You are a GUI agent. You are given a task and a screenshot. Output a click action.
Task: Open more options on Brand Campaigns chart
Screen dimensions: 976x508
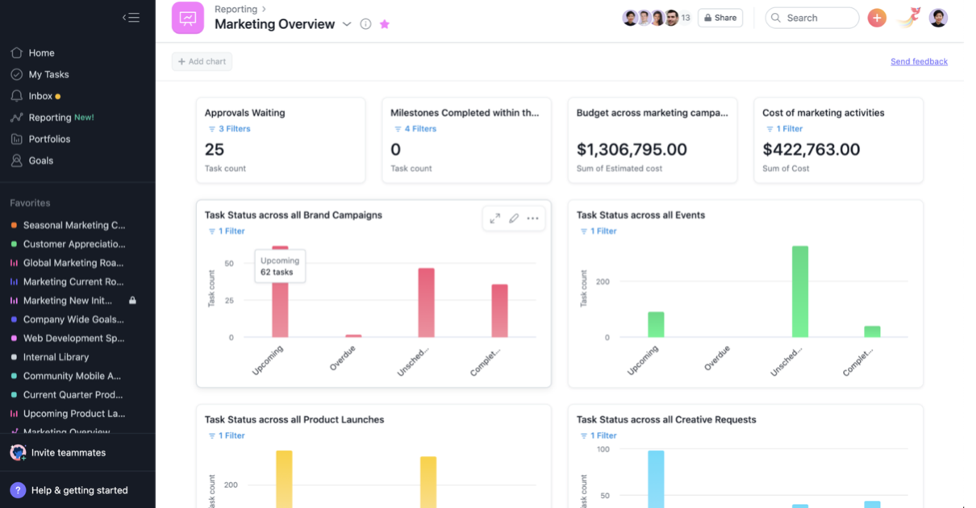(x=532, y=219)
